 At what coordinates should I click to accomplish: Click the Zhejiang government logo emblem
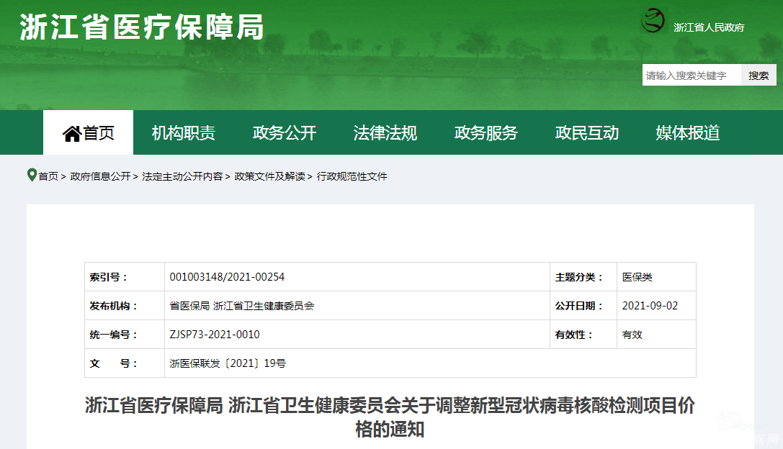coord(653,21)
